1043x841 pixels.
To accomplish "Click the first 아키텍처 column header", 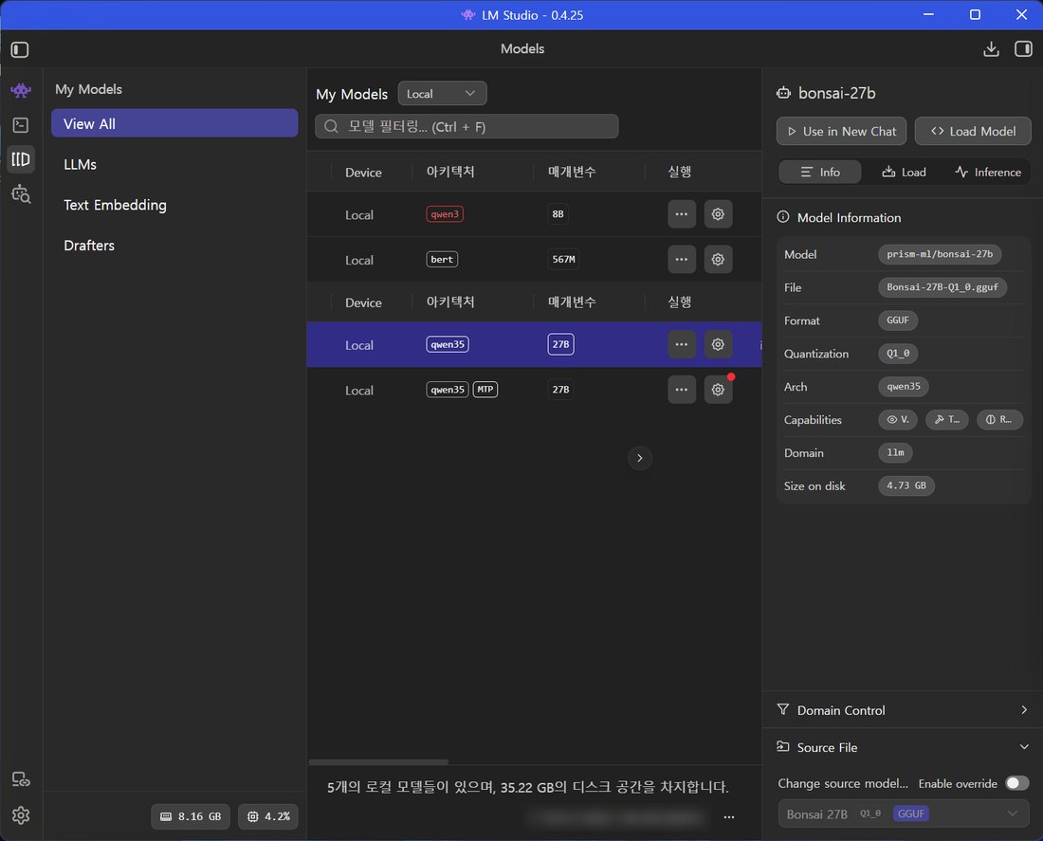I will point(450,172).
